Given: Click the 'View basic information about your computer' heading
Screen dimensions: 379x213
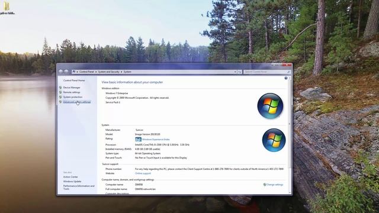Looking at the screenshot, I should (132, 82).
